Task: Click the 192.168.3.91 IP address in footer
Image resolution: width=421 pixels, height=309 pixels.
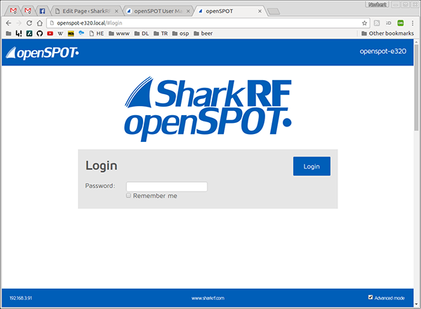Action: [20, 298]
